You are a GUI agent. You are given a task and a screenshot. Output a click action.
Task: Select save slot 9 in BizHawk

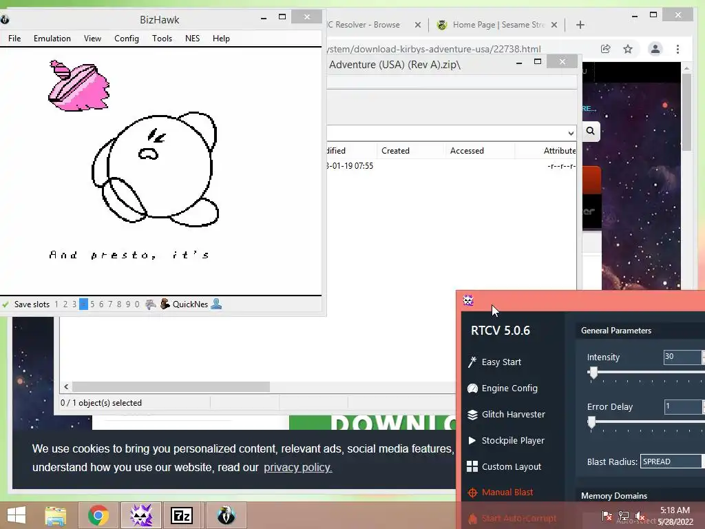[128, 304]
